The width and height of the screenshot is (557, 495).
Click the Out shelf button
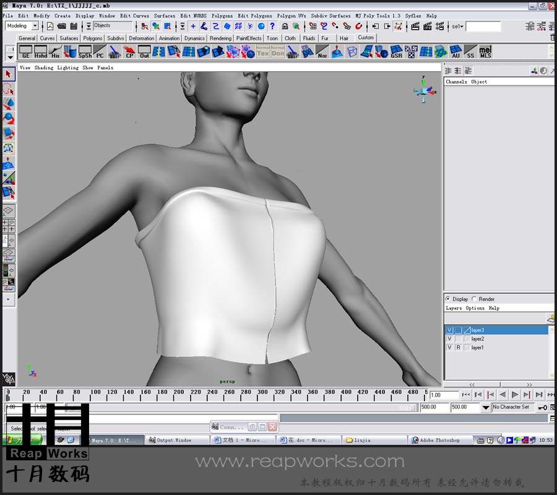[144, 52]
